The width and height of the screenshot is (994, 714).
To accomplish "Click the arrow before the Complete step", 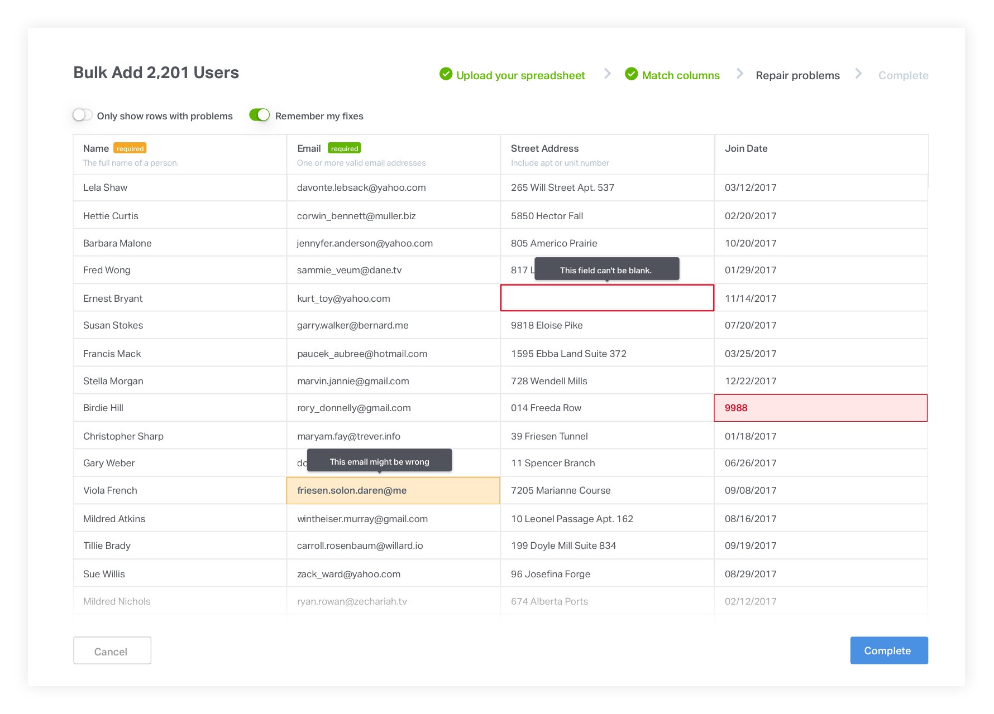I will (858, 74).
